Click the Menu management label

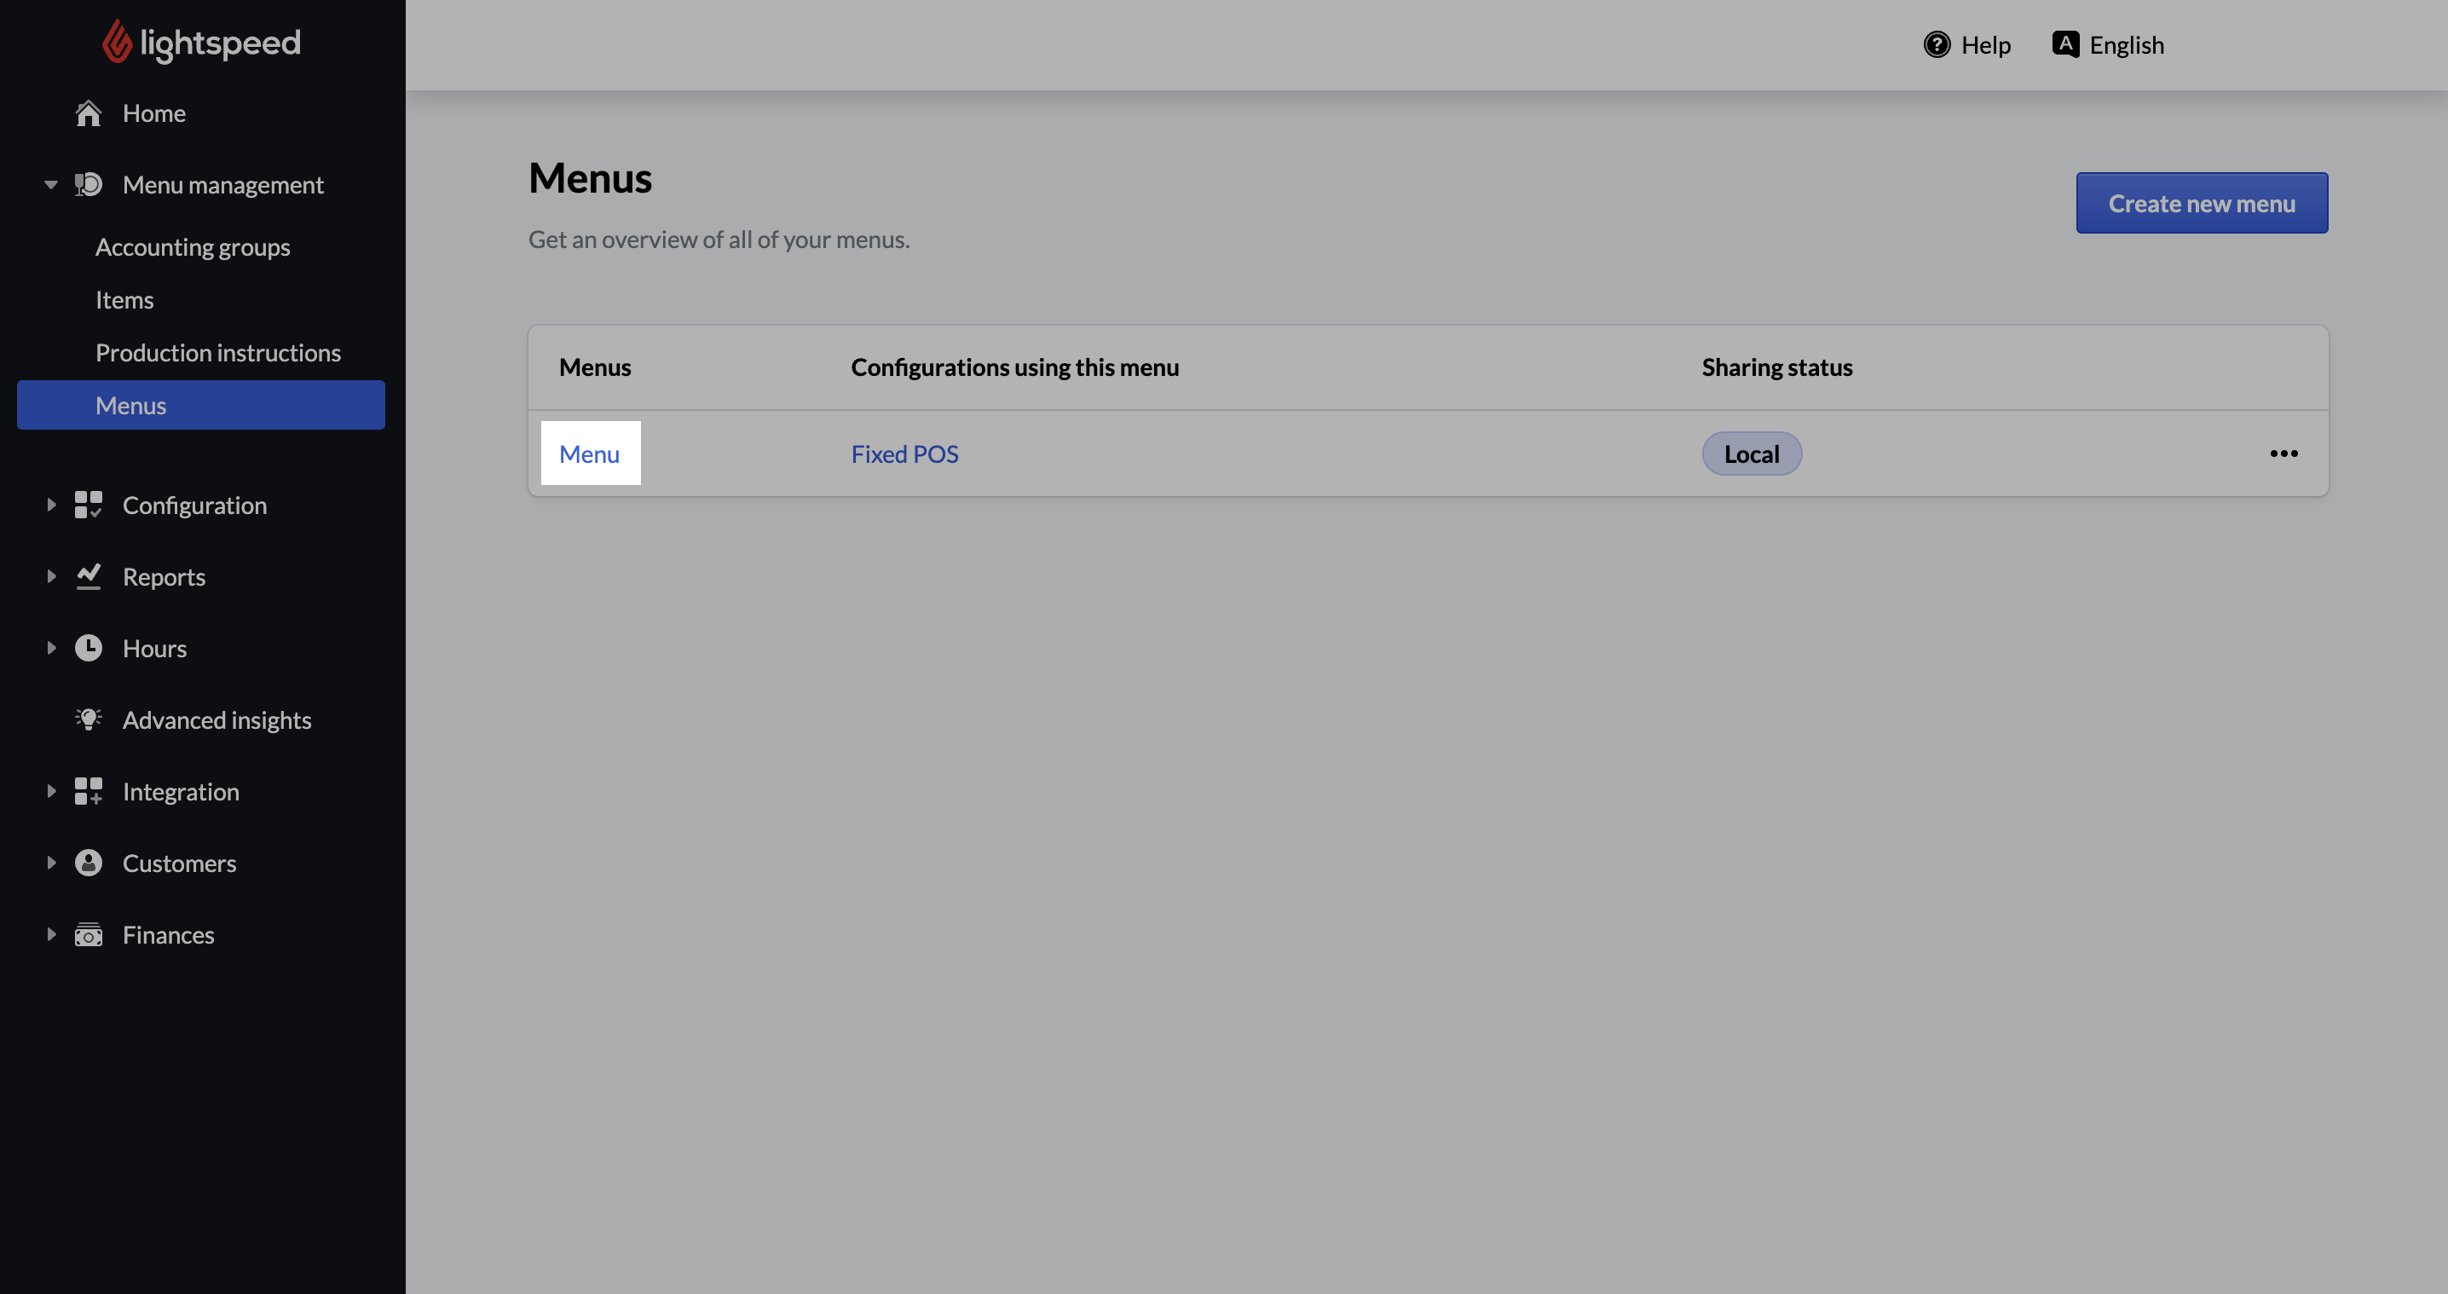[223, 184]
